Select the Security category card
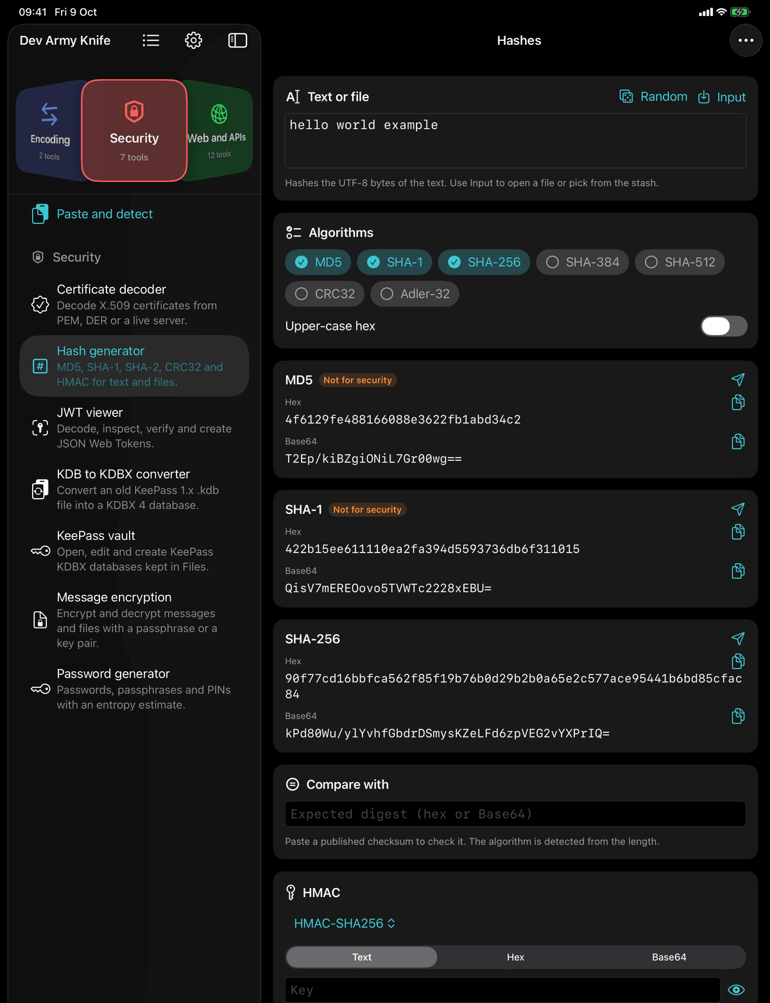This screenshot has width=770, height=1003. pyautogui.click(x=134, y=131)
